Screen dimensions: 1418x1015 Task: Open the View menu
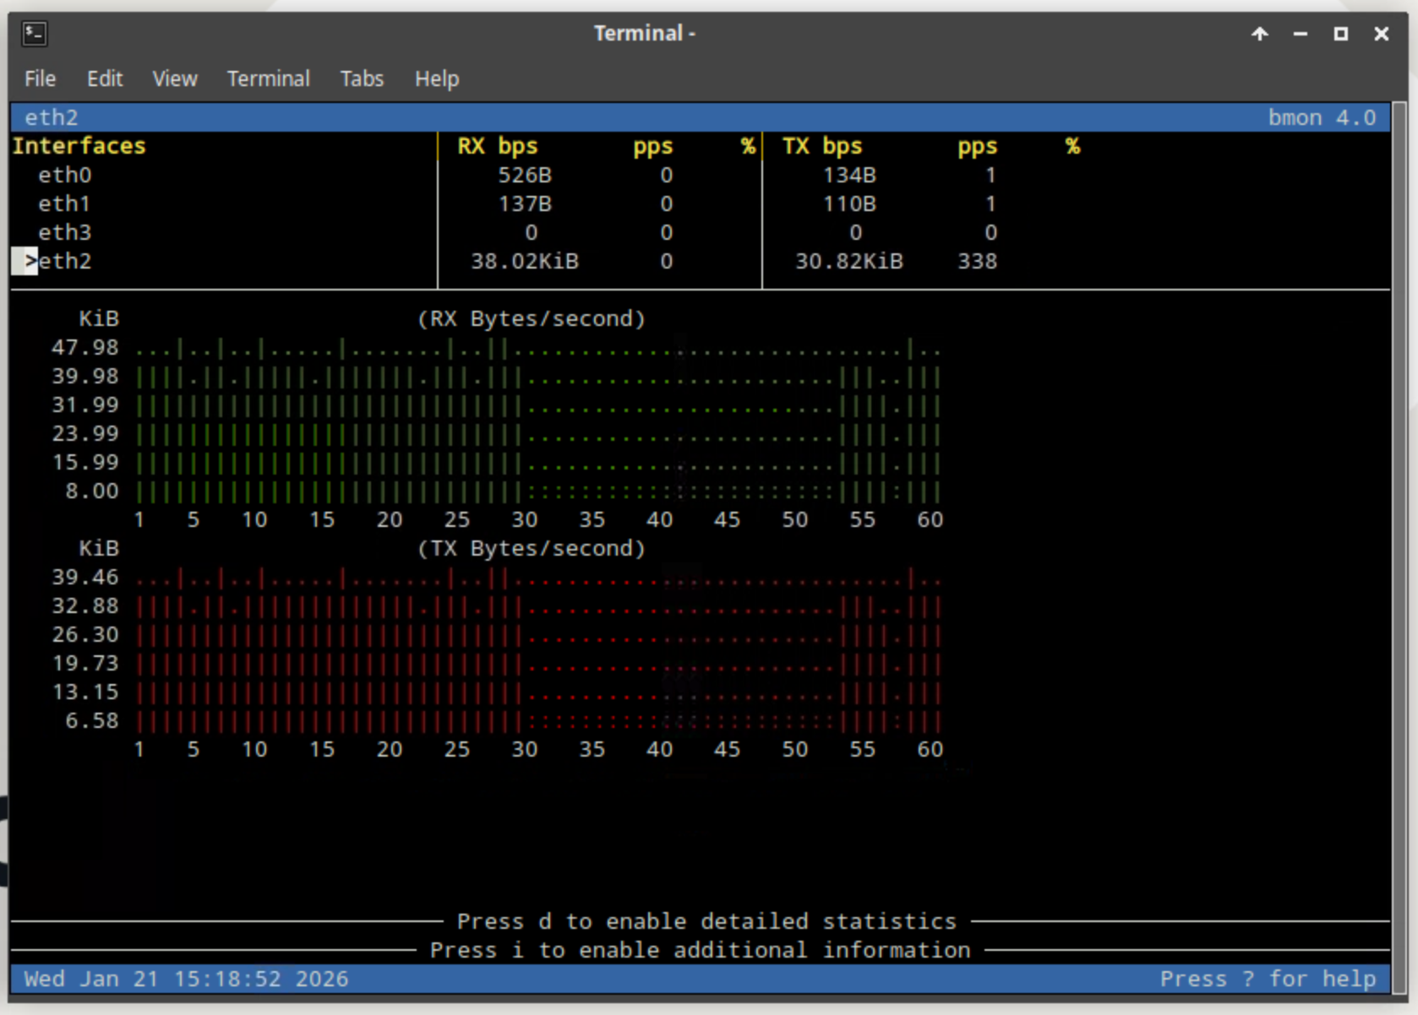point(174,79)
